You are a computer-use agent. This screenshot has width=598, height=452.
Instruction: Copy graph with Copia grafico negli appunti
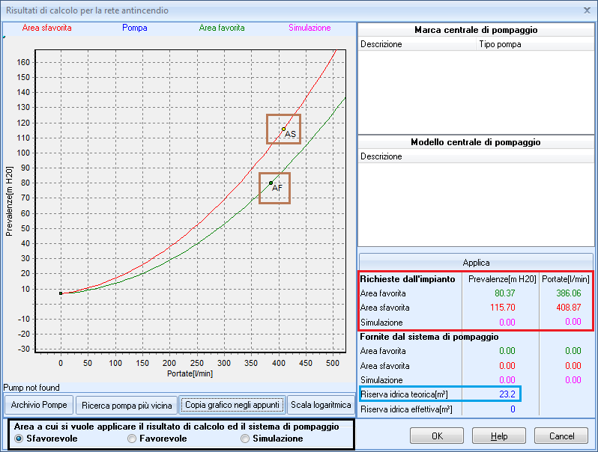232,405
